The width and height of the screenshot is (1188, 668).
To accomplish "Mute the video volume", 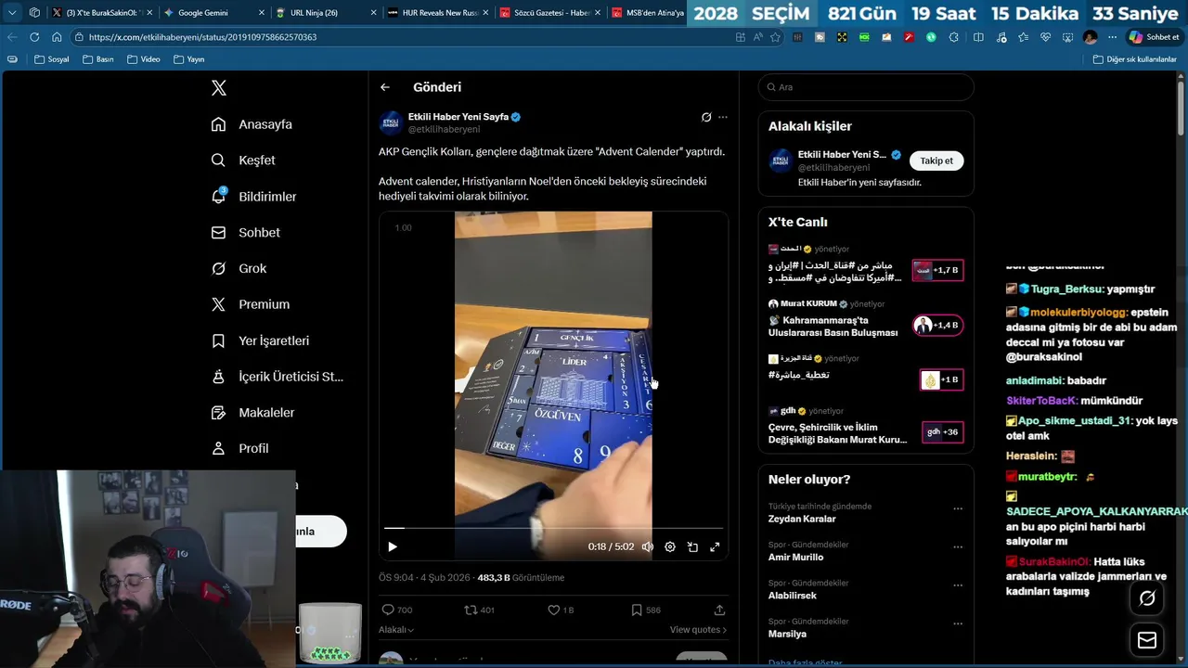I will point(648,547).
